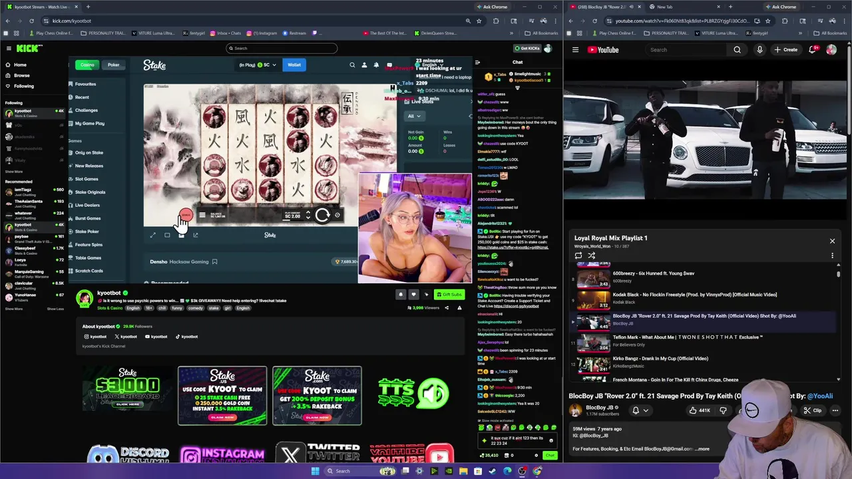
Task: Expand BlocBoy JB subscription bell dropdown
Action: (640, 410)
